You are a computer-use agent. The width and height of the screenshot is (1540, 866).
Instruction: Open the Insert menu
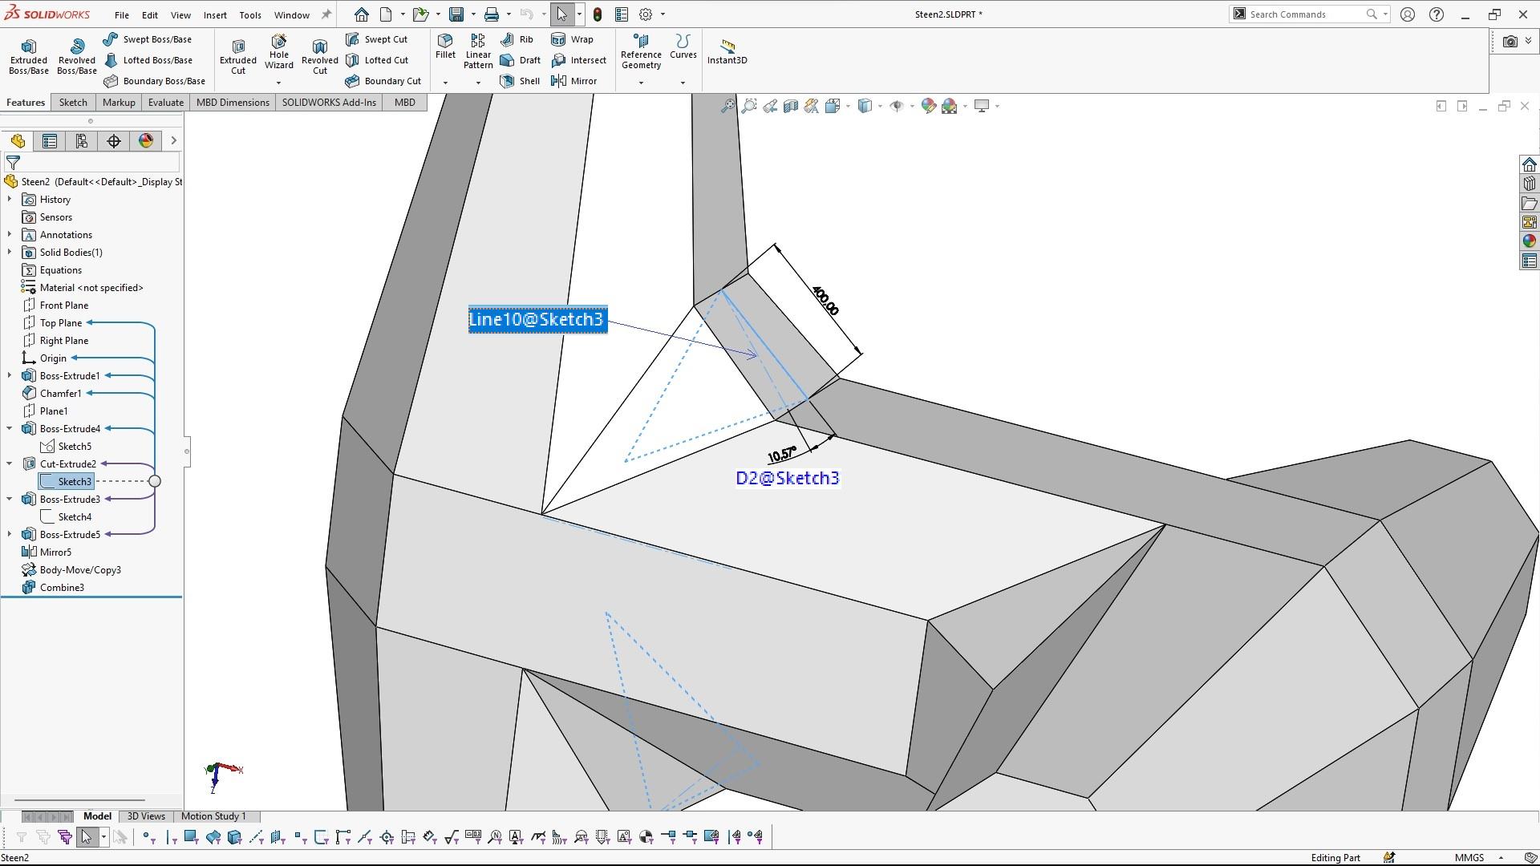(x=214, y=14)
